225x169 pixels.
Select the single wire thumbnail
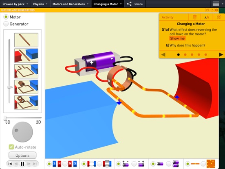pos(26,40)
